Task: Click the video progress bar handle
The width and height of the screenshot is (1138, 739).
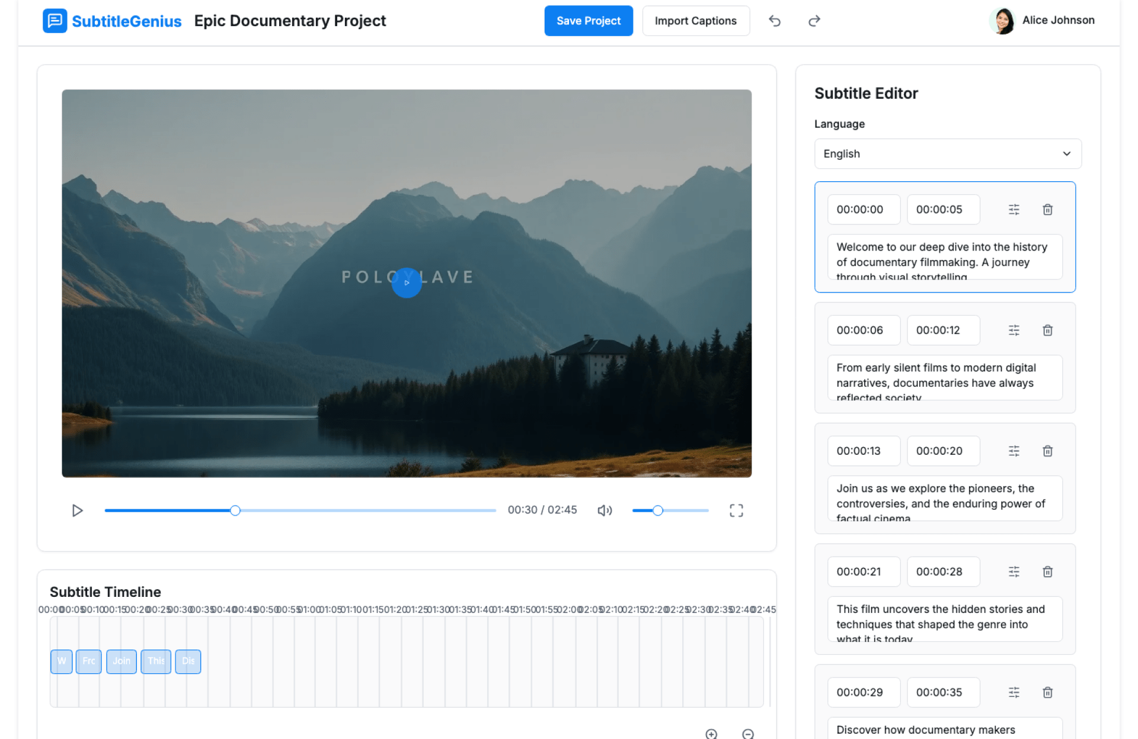Action: (x=235, y=510)
